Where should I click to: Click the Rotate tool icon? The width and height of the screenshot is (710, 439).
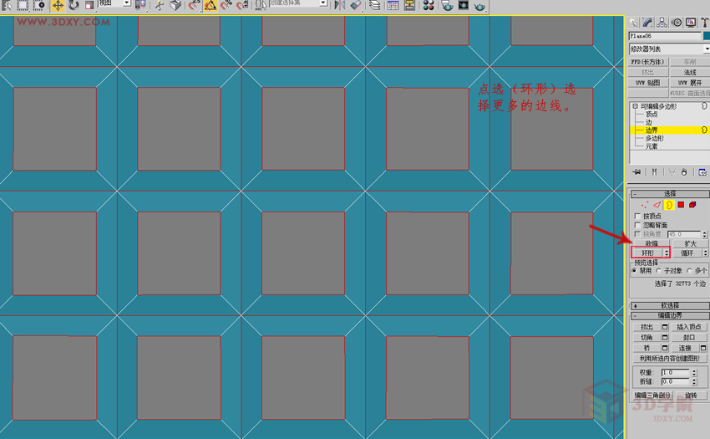pos(74,5)
